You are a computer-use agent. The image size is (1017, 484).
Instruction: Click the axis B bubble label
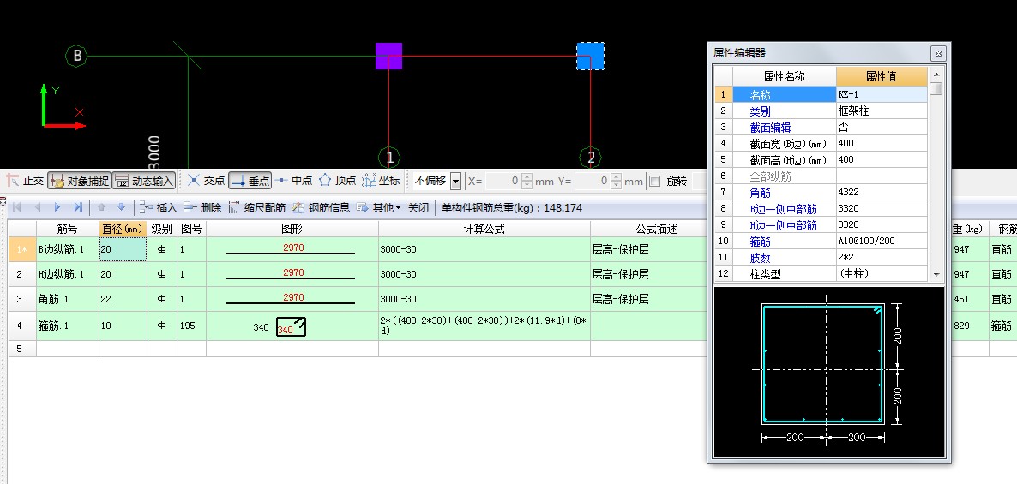point(76,56)
